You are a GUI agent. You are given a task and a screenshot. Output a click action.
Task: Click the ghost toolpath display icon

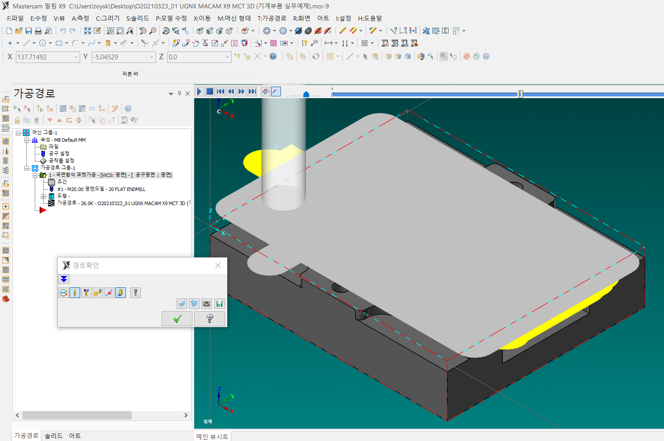[37, 120]
